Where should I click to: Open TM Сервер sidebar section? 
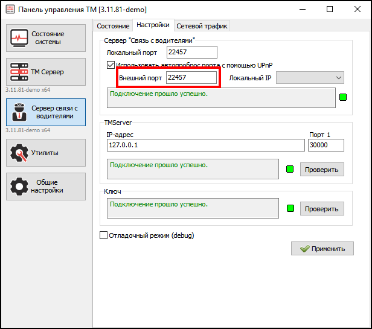(46, 72)
